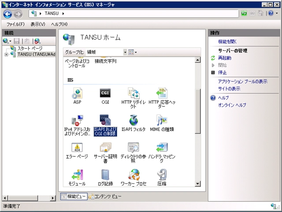Click the address bar path field
This screenshot has height=212, width=282.
point(134,14)
